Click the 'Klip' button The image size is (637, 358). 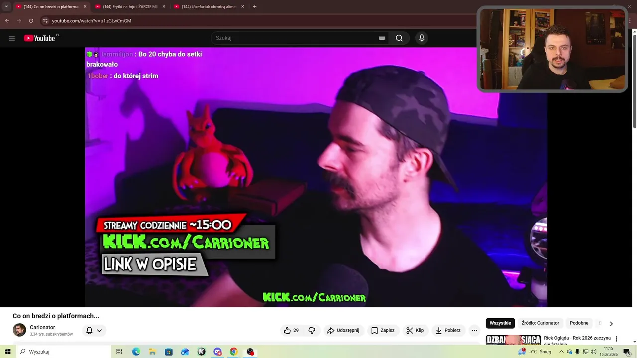[415, 330]
